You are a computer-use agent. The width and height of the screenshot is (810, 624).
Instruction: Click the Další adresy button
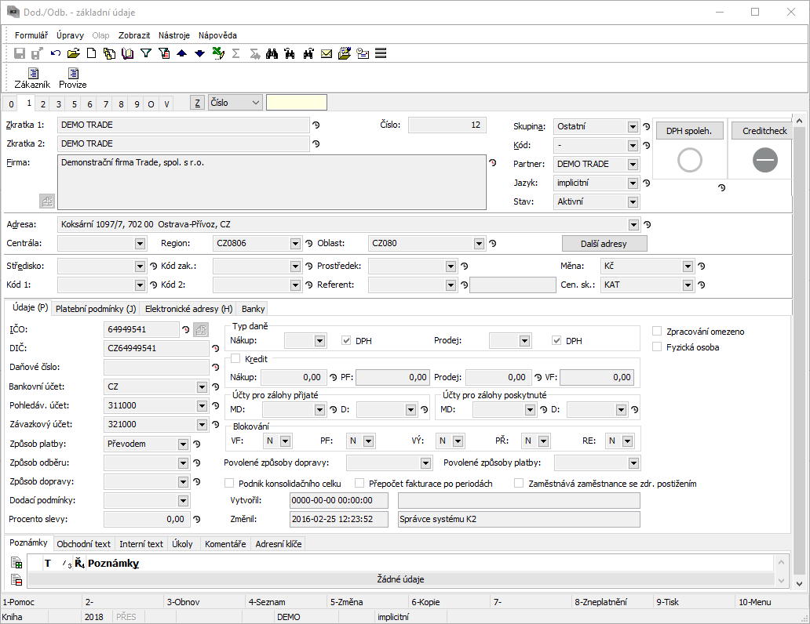point(604,243)
